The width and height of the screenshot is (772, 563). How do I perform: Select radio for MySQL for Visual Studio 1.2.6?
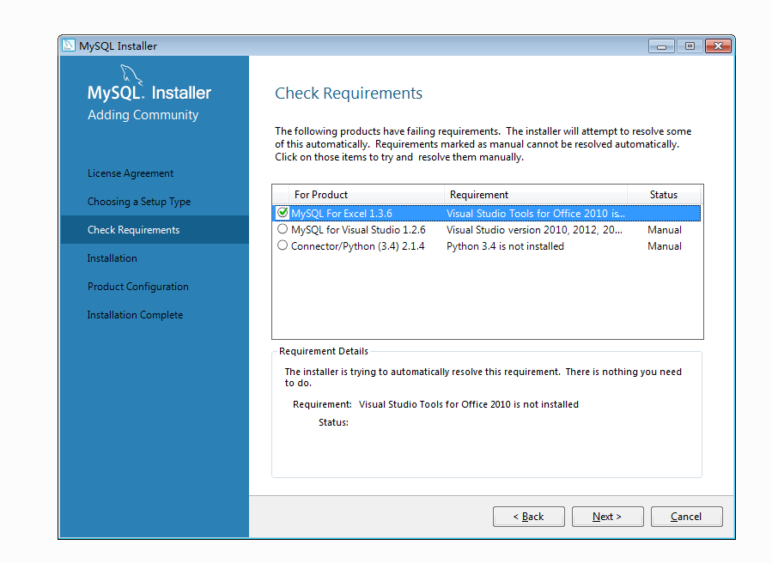click(x=283, y=229)
